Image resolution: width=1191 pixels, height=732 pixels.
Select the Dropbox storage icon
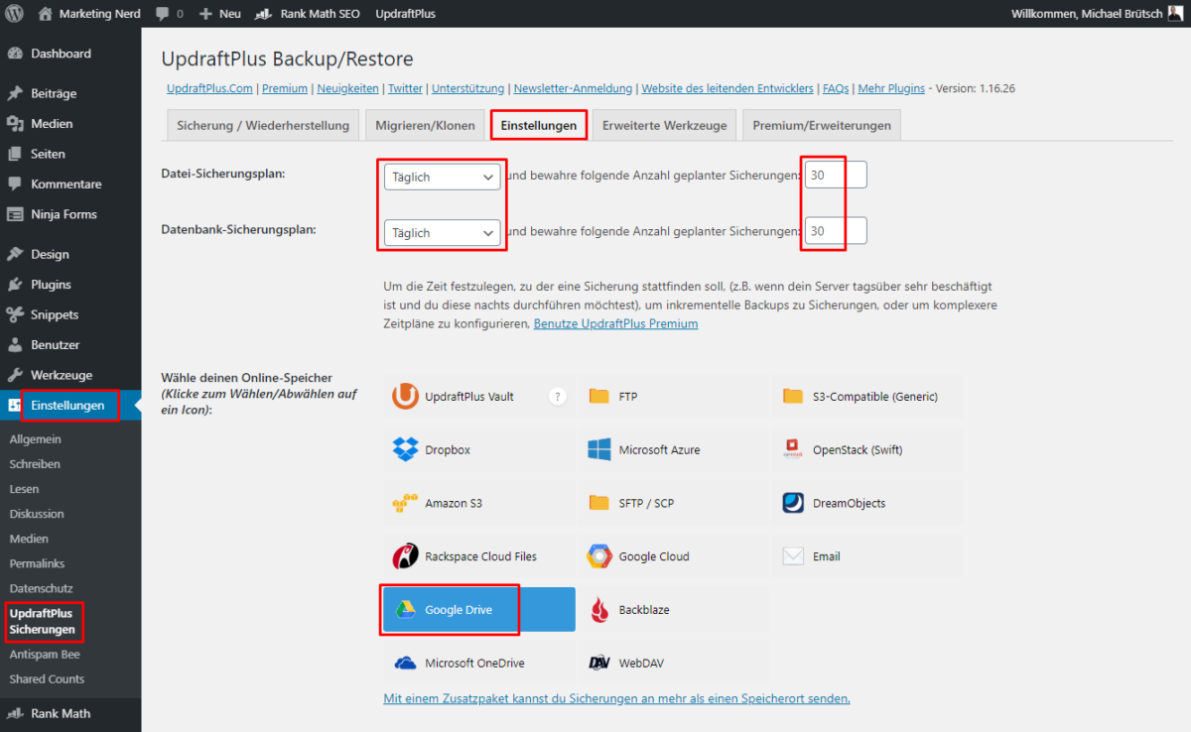coord(406,449)
